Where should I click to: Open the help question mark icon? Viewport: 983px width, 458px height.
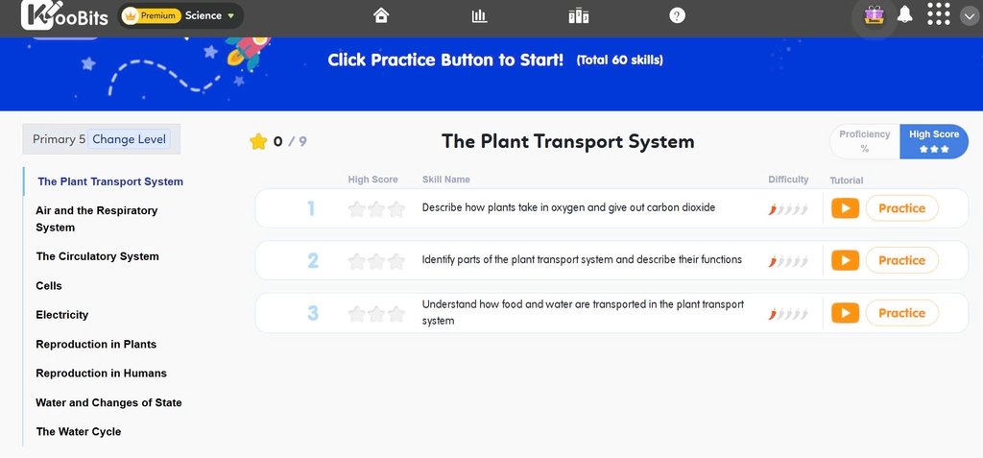[677, 15]
